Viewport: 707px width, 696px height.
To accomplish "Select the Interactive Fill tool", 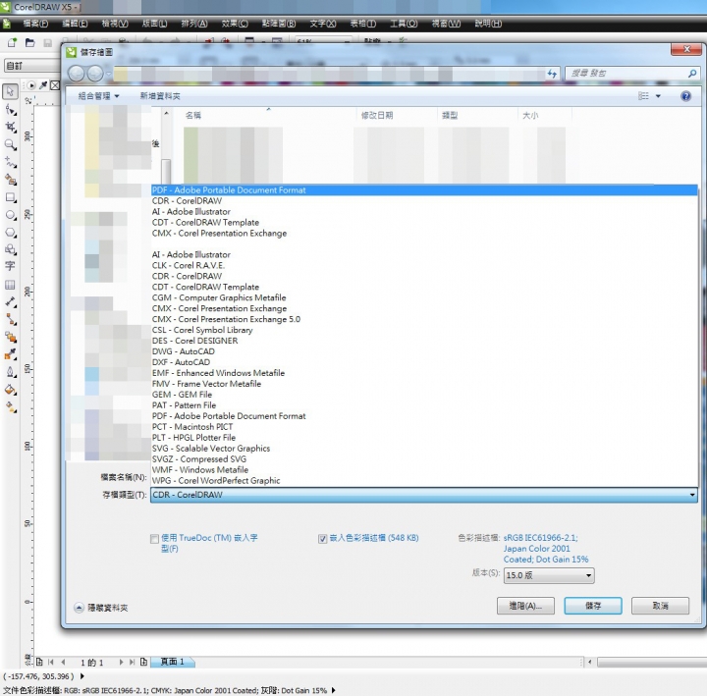I will (x=11, y=407).
